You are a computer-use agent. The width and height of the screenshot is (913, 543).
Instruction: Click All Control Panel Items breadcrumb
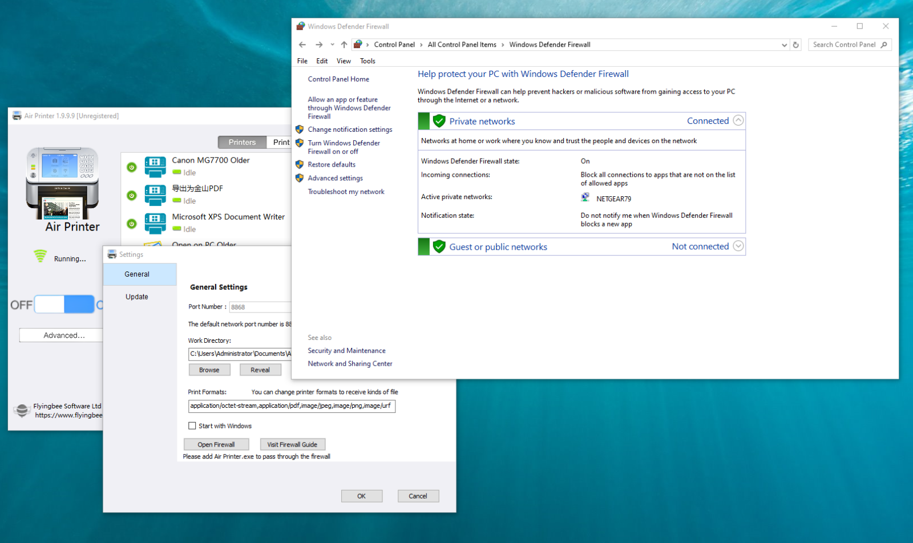(462, 44)
